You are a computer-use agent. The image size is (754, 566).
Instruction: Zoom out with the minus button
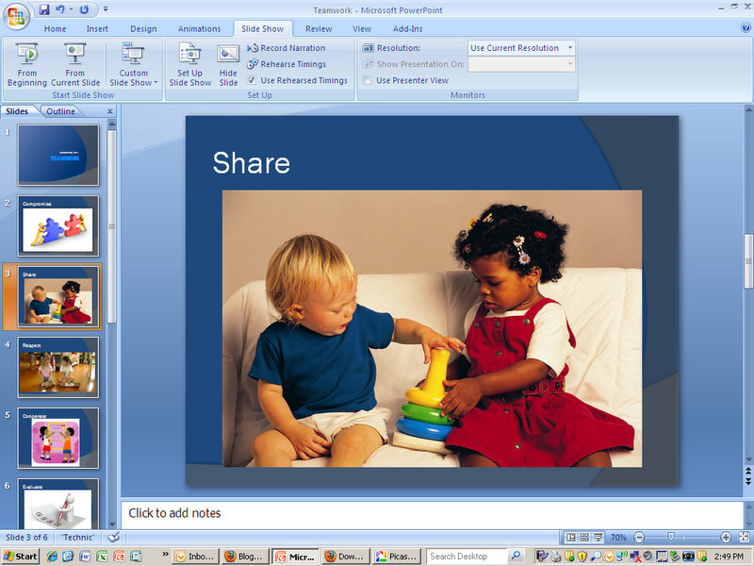pyautogui.click(x=639, y=537)
